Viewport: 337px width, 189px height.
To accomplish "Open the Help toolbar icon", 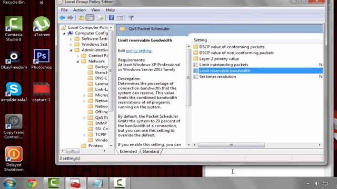I will pyautogui.click(x=111, y=17).
